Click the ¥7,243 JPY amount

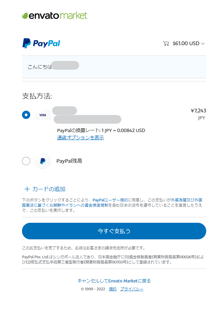[198, 114]
